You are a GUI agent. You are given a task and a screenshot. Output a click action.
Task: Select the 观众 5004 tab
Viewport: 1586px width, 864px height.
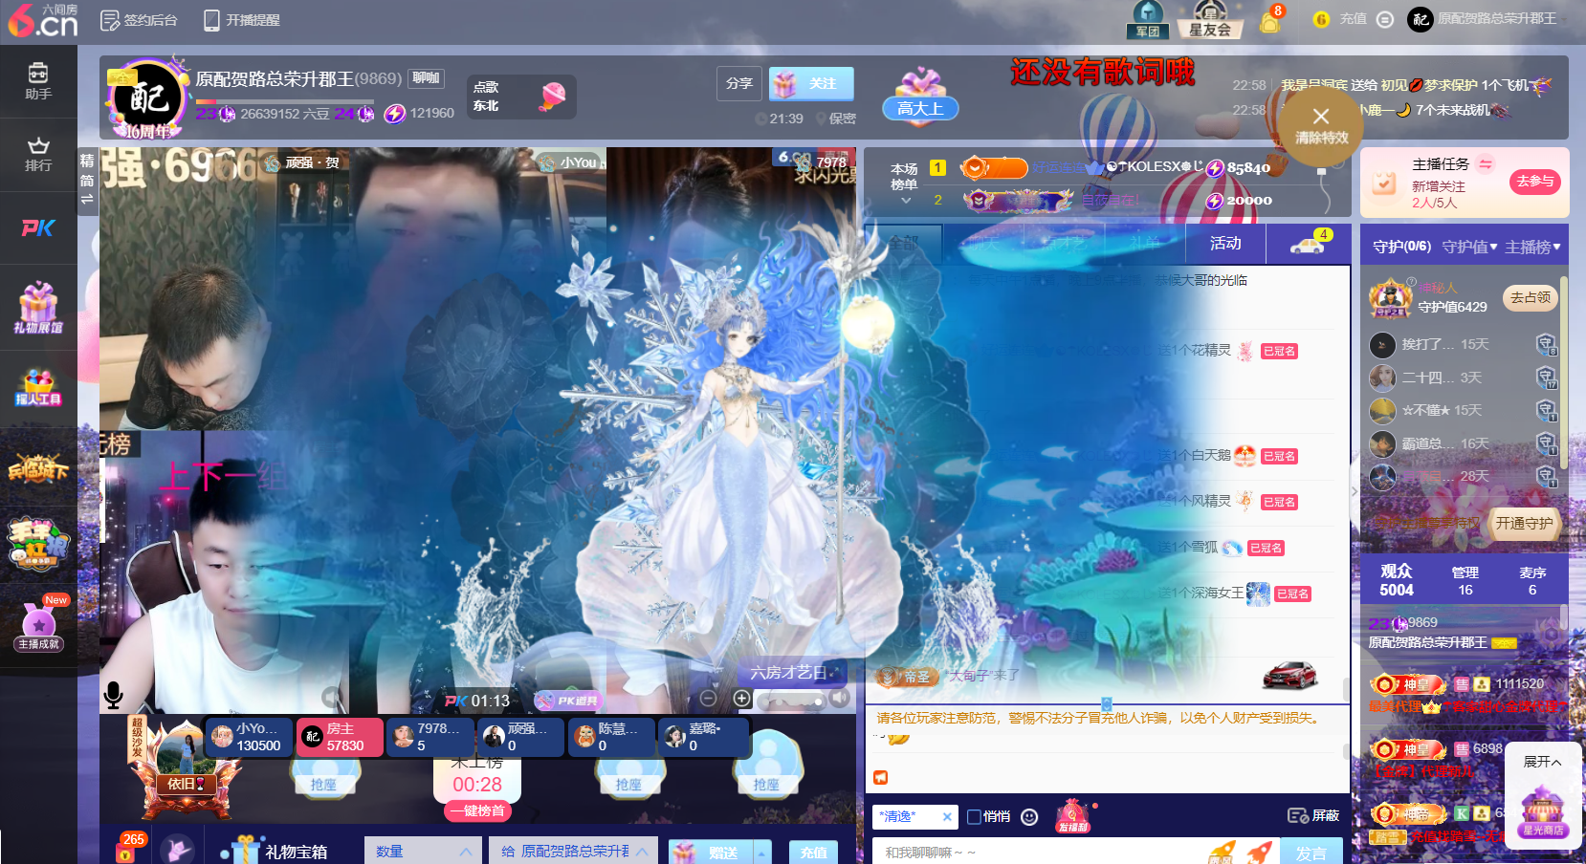pyautogui.click(x=1396, y=579)
